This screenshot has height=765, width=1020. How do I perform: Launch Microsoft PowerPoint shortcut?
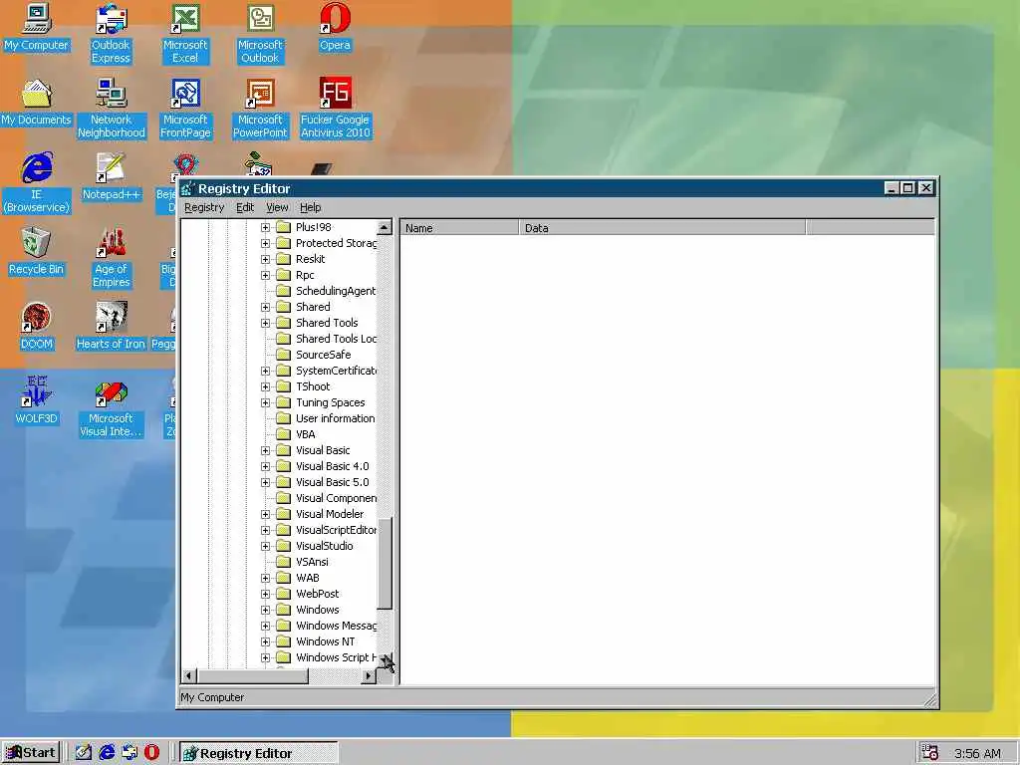click(260, 109)
